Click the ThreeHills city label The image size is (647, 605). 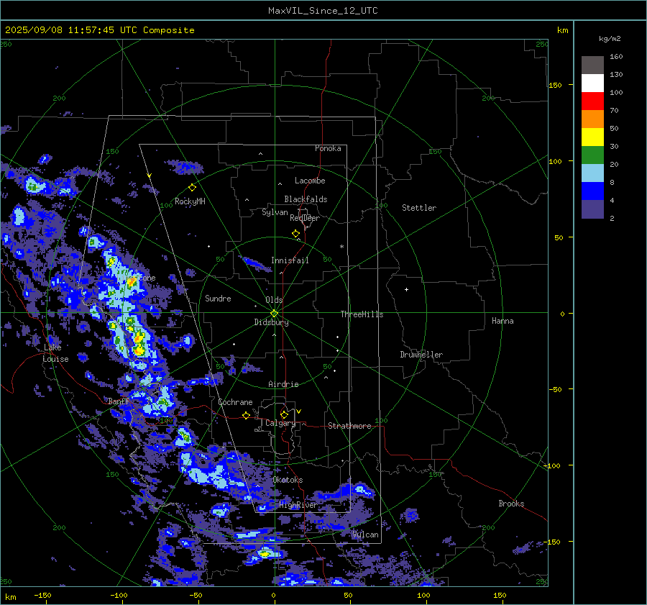(x=362, y=314)
